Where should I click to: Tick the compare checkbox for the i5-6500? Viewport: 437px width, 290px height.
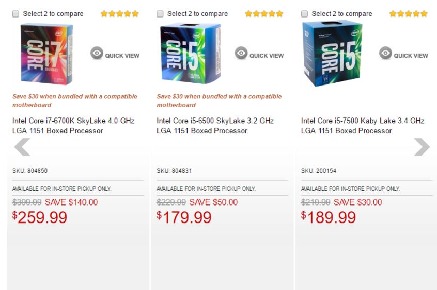[160, 14]
